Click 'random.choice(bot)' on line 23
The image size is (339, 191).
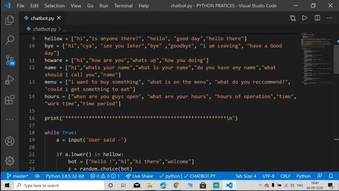(x=106, y=169)
